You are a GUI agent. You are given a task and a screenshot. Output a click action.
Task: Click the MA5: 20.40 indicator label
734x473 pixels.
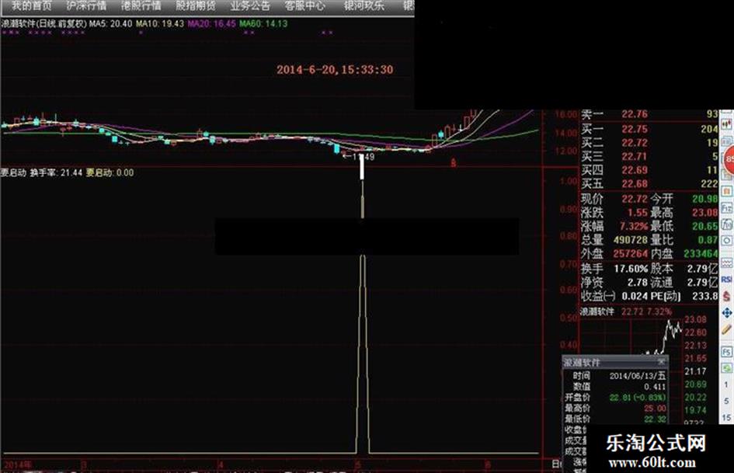[111, 23]
